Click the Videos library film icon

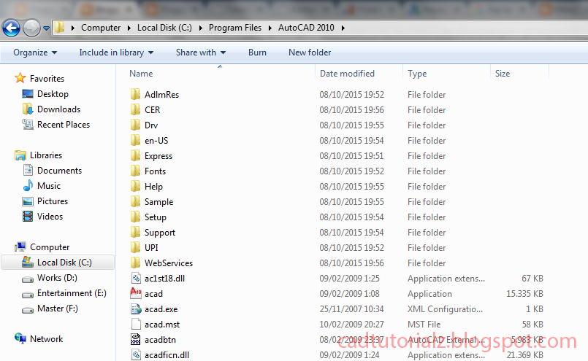coord(28,217)
